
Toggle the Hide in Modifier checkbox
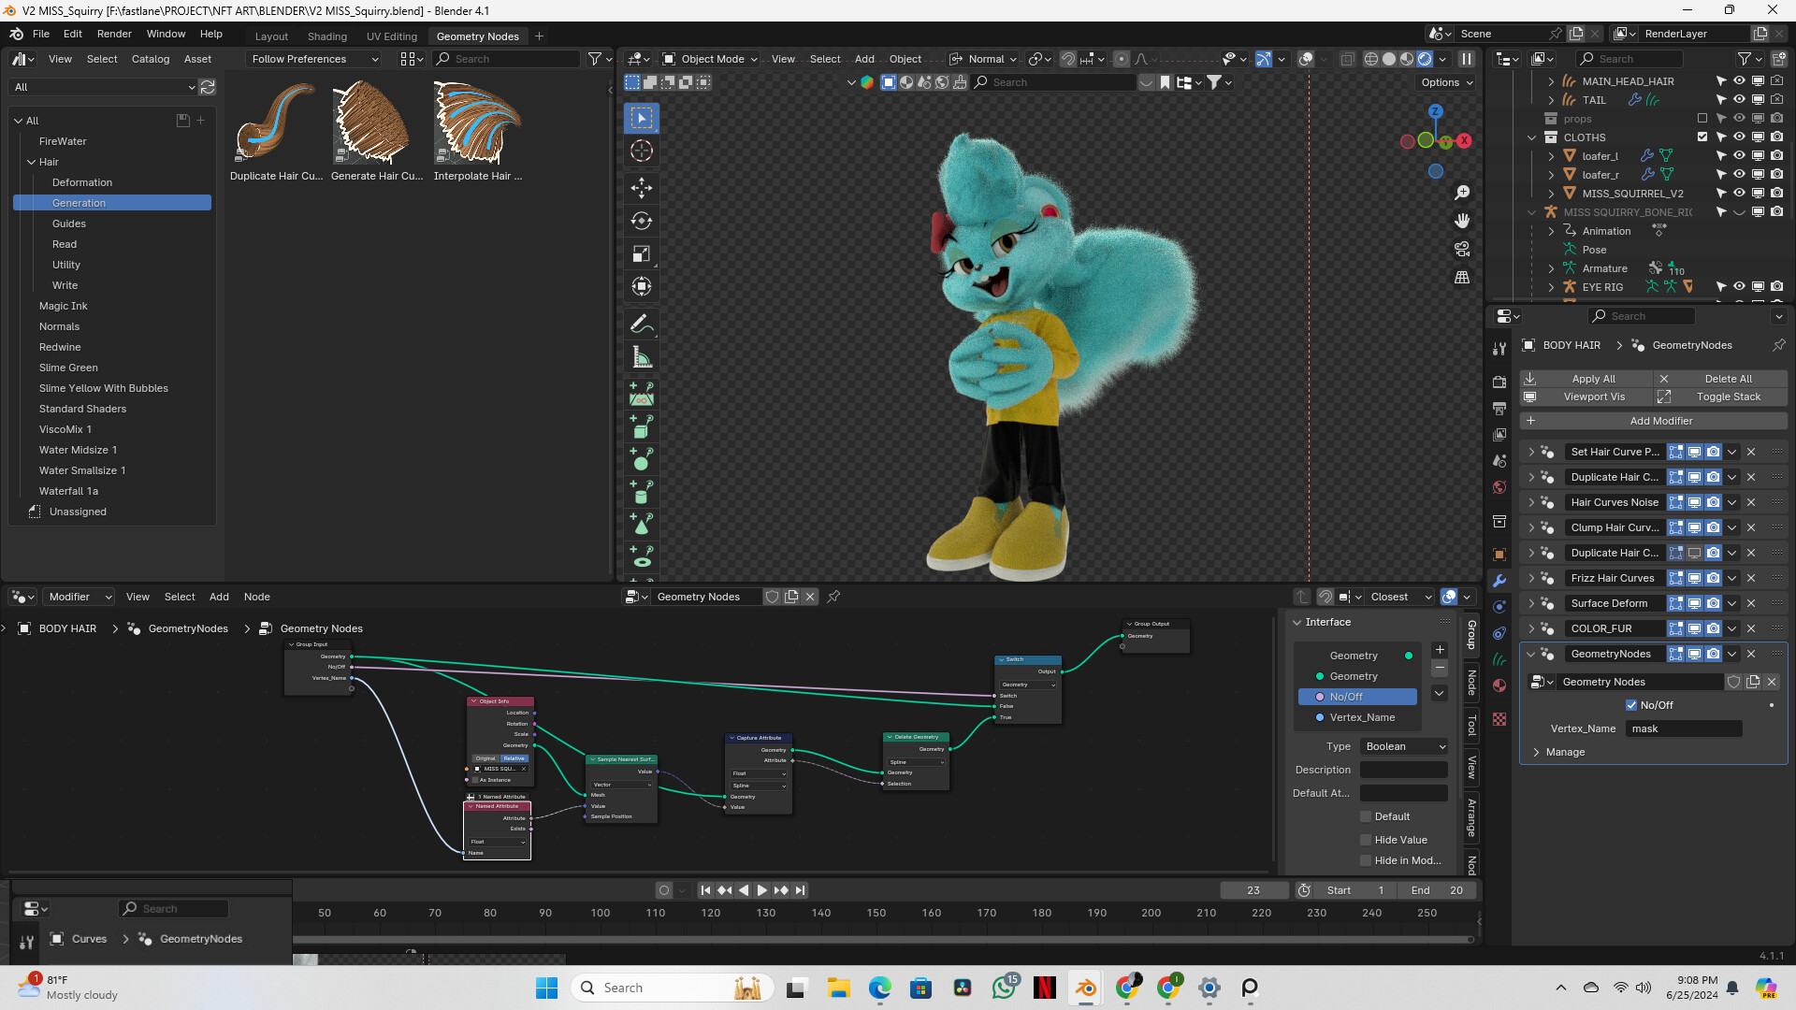[x=1366, y=860]
